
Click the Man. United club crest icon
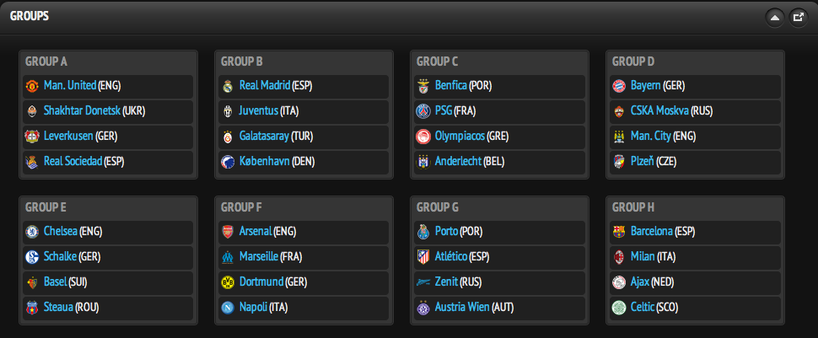[x=31, y=86]
